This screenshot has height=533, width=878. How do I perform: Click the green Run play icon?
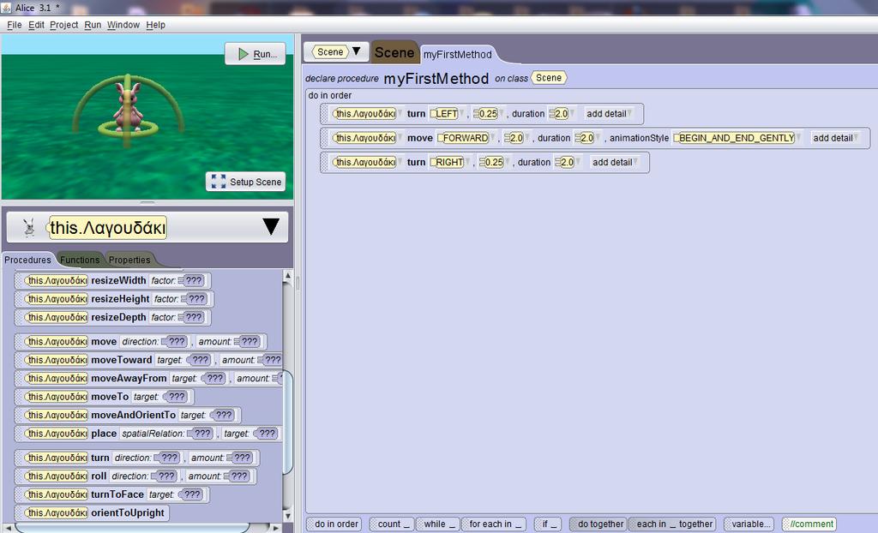(243, 54)
